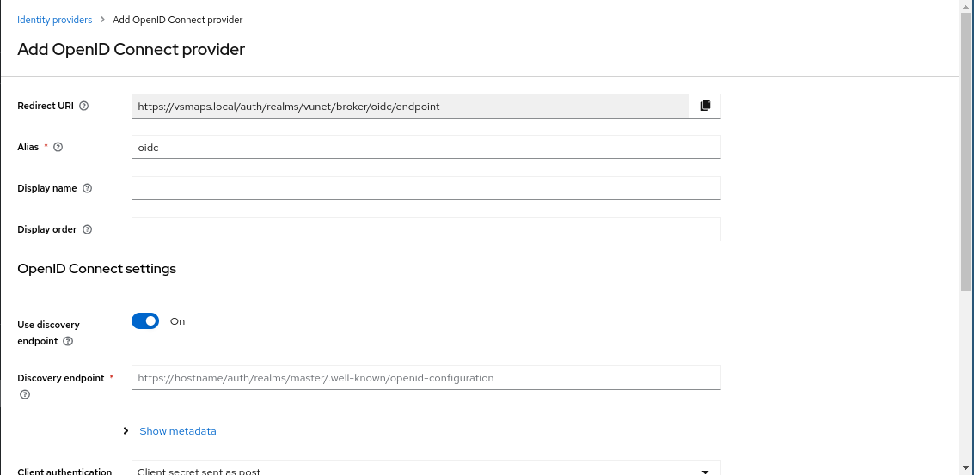The height and width of the screenshot is (475, 974).
Task: Click the Client authentication dropdown caret
Action: [x=705, y=471]
